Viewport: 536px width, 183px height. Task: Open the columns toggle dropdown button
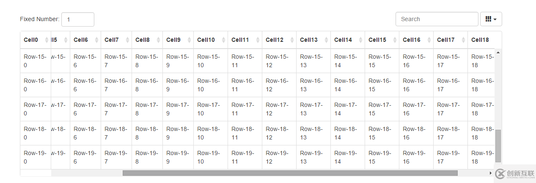491,19
